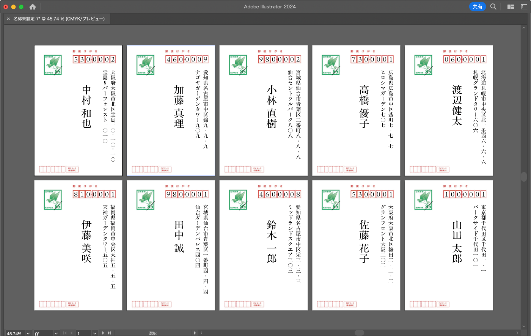531x336 pixels.
Task: Click the vertical scrollbar thumb
Action: point(524,177)
